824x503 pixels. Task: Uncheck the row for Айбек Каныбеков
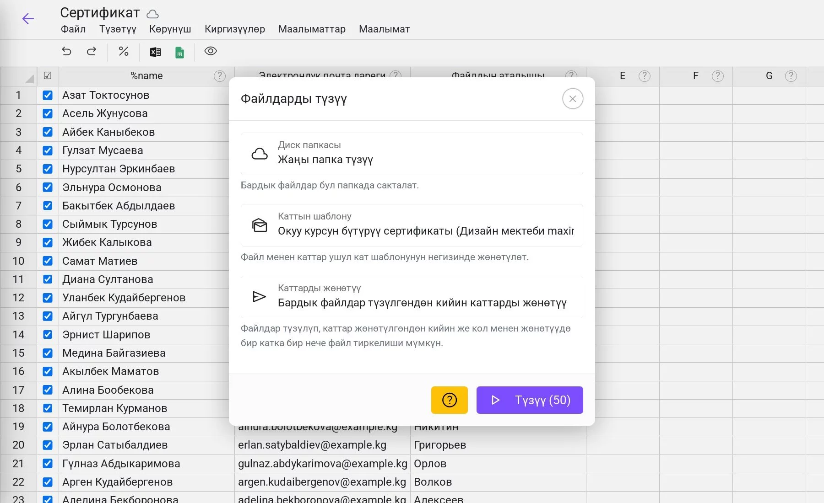click(48, 132)
